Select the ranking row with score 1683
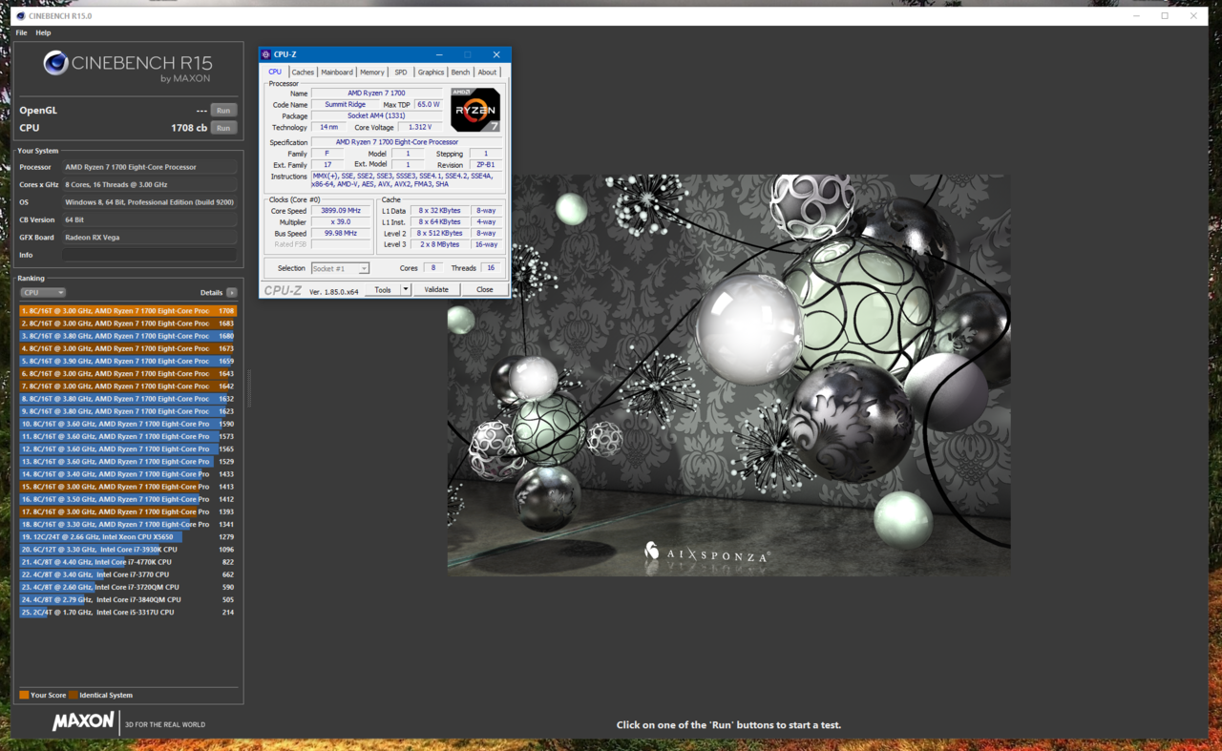 point(128,323)
